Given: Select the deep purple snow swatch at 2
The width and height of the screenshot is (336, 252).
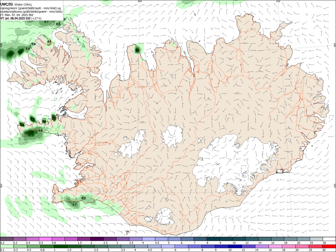Looking at the screenshot, I should click(x=97, y=239).
